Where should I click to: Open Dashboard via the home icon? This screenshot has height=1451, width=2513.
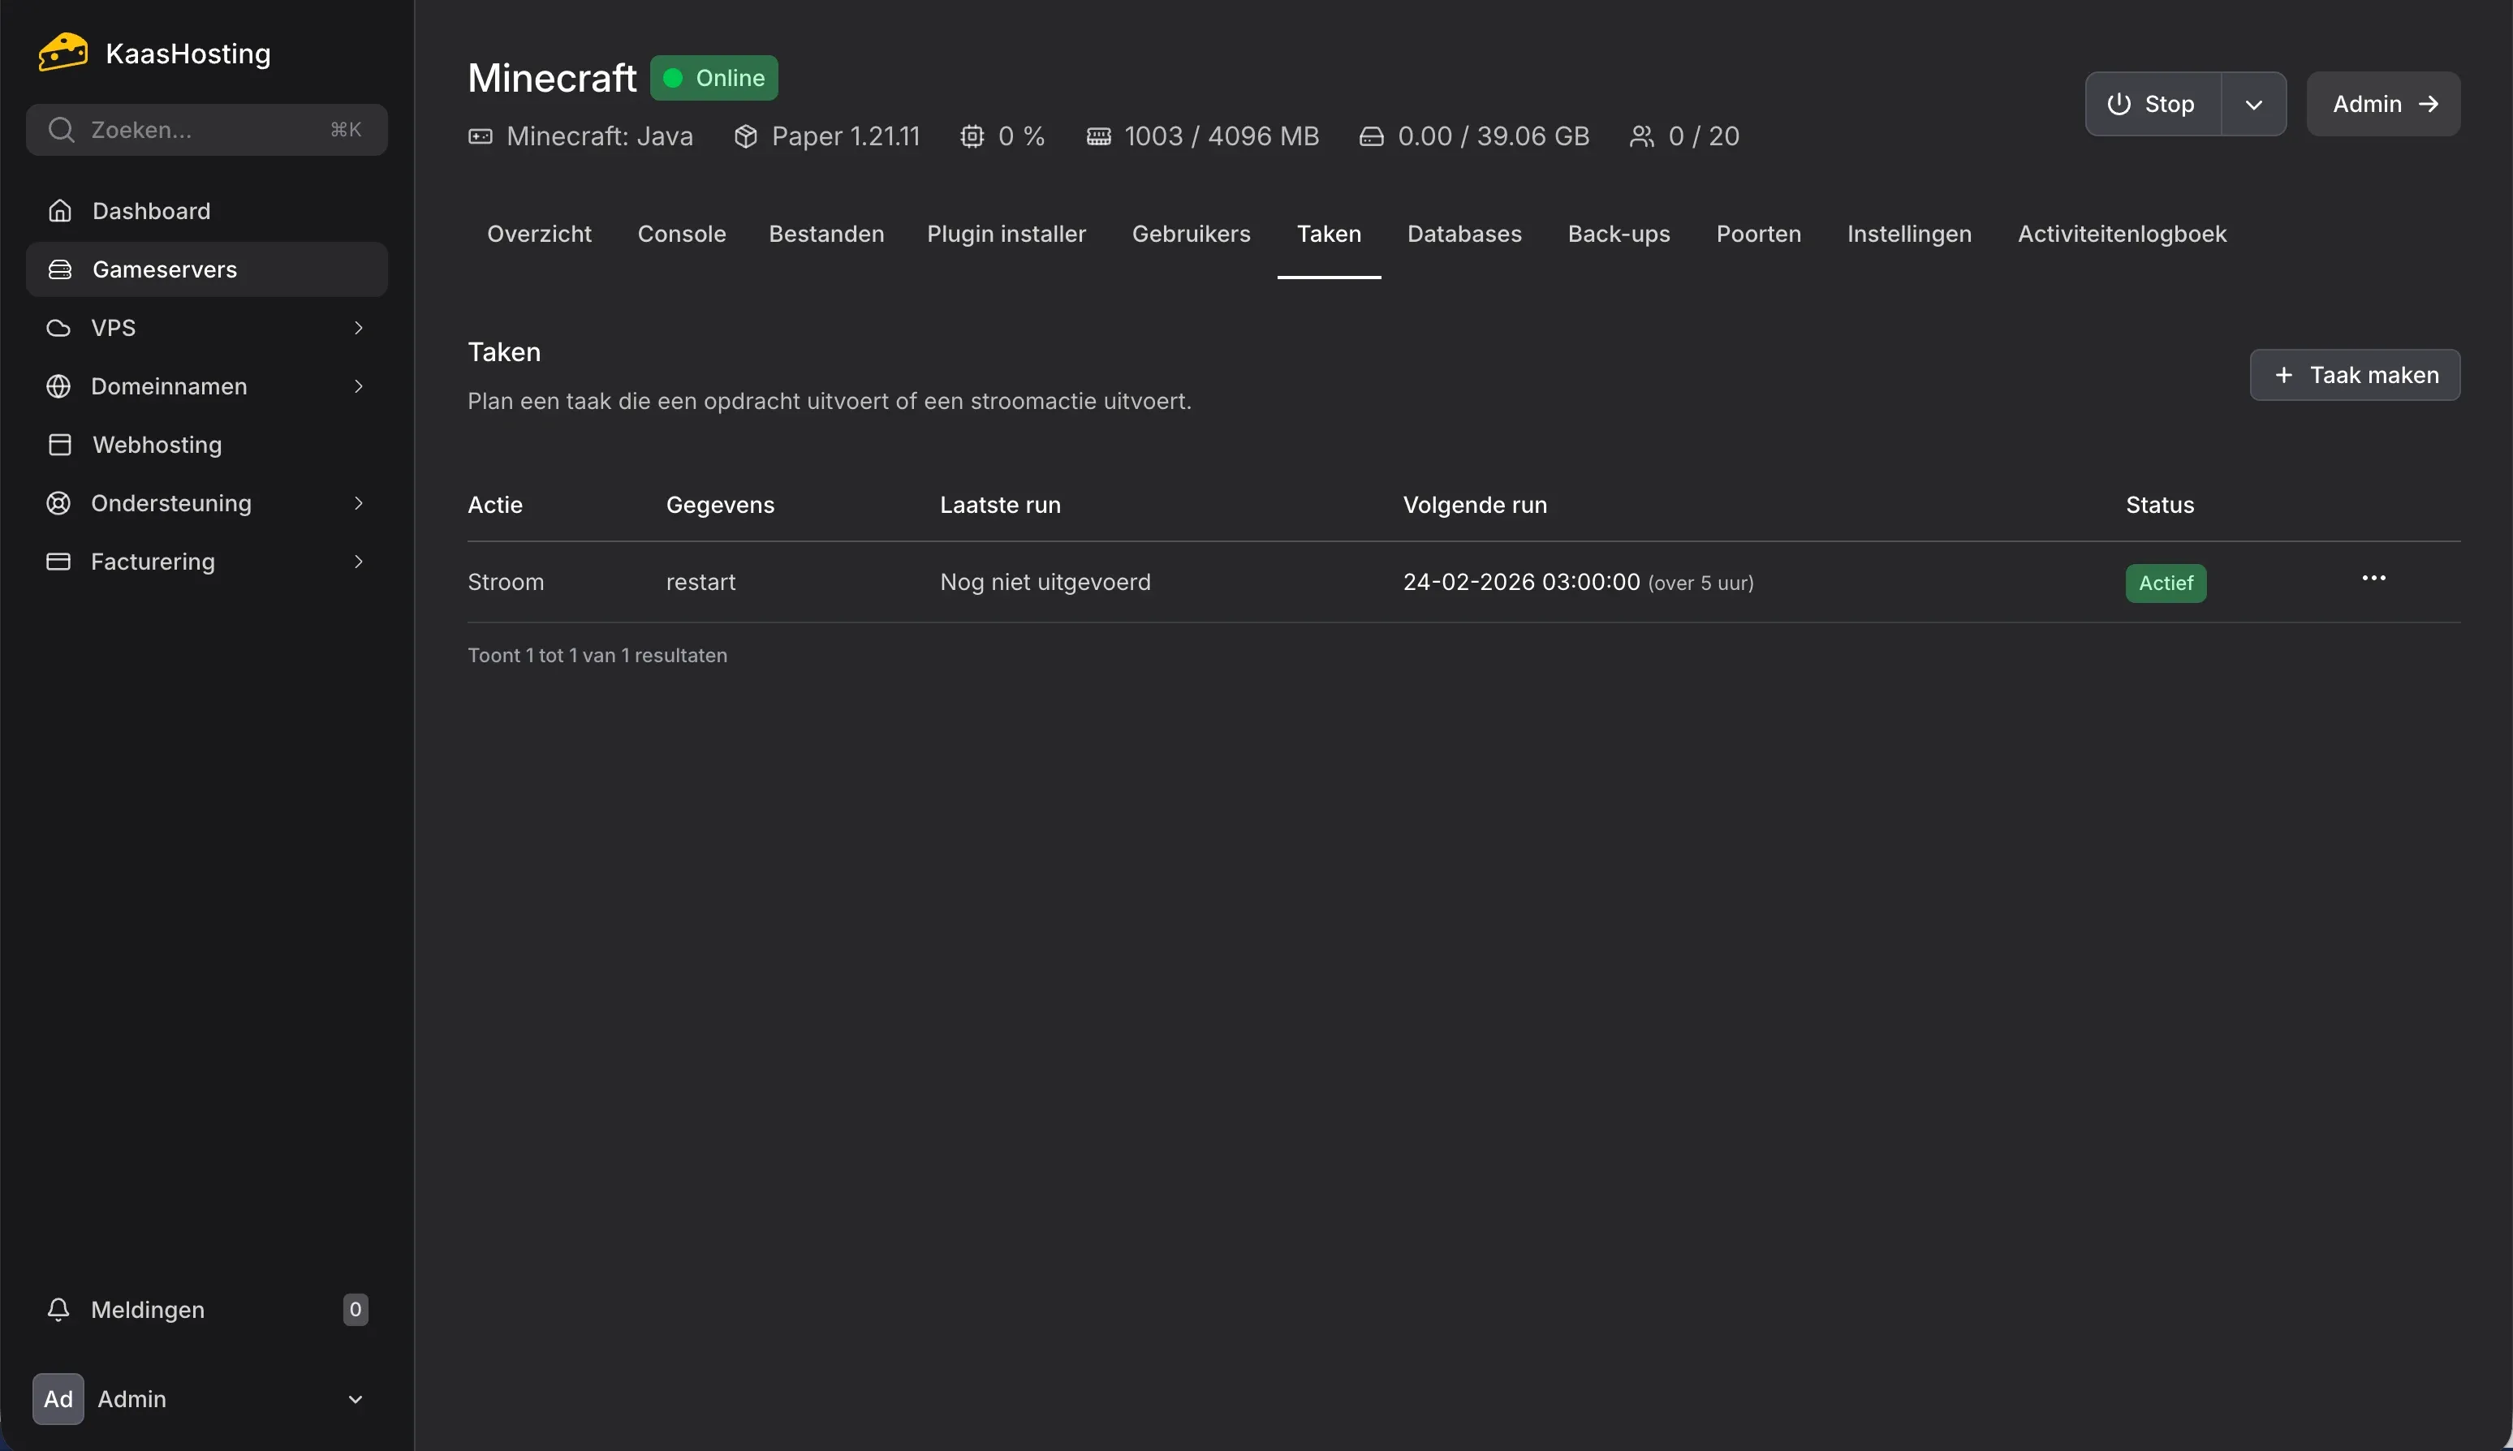60,210
